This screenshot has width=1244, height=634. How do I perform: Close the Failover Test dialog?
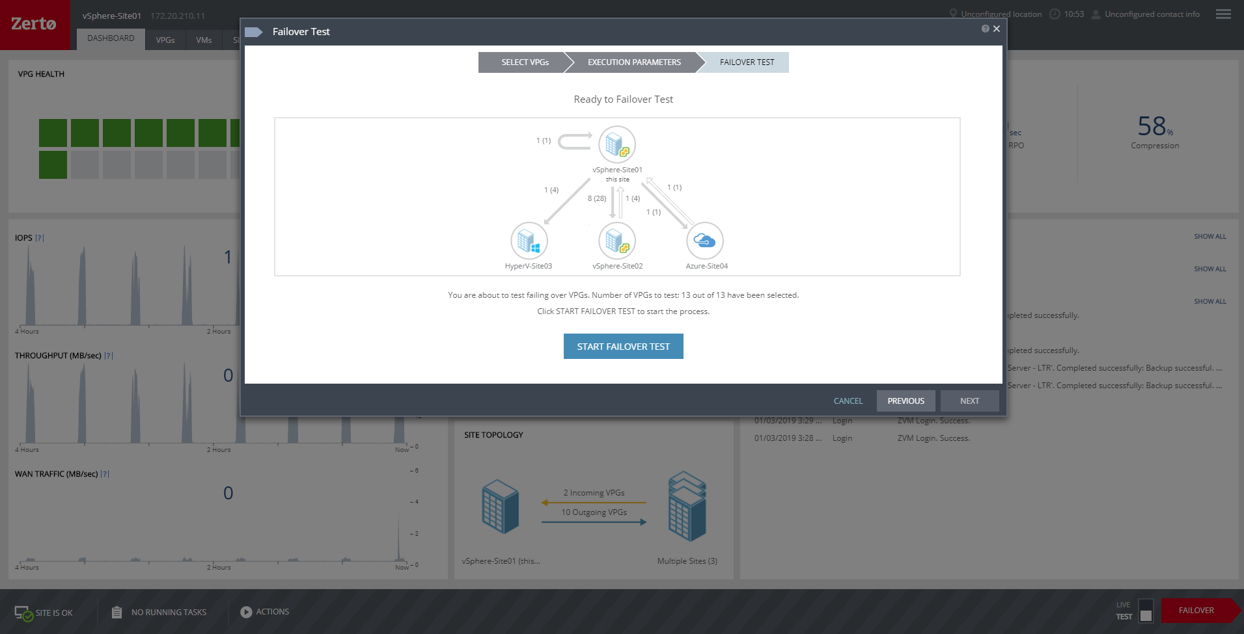997,29
